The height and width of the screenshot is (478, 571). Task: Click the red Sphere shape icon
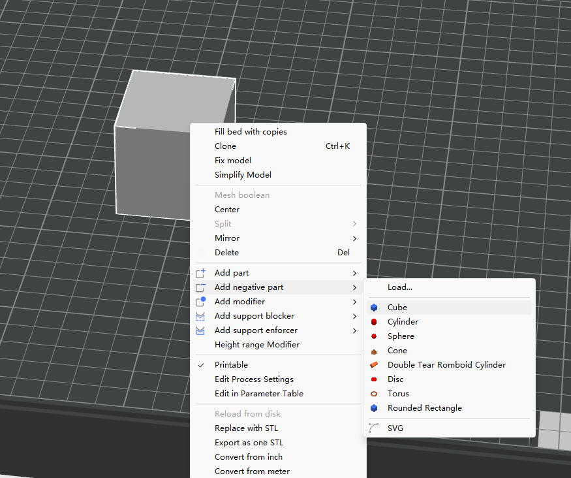click(374, 336)
